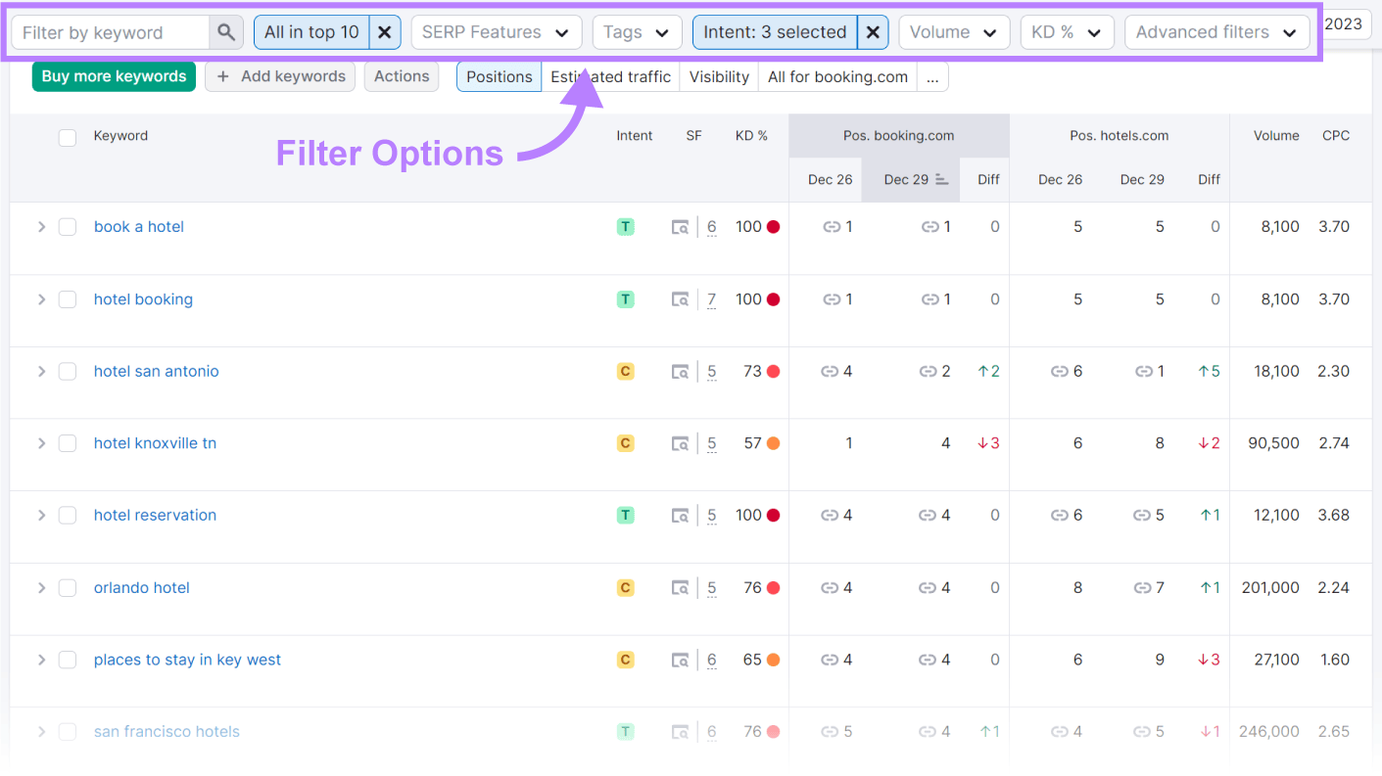Click the Commercial intent badge for "orlando hotel"

click(x=625, y=587)
